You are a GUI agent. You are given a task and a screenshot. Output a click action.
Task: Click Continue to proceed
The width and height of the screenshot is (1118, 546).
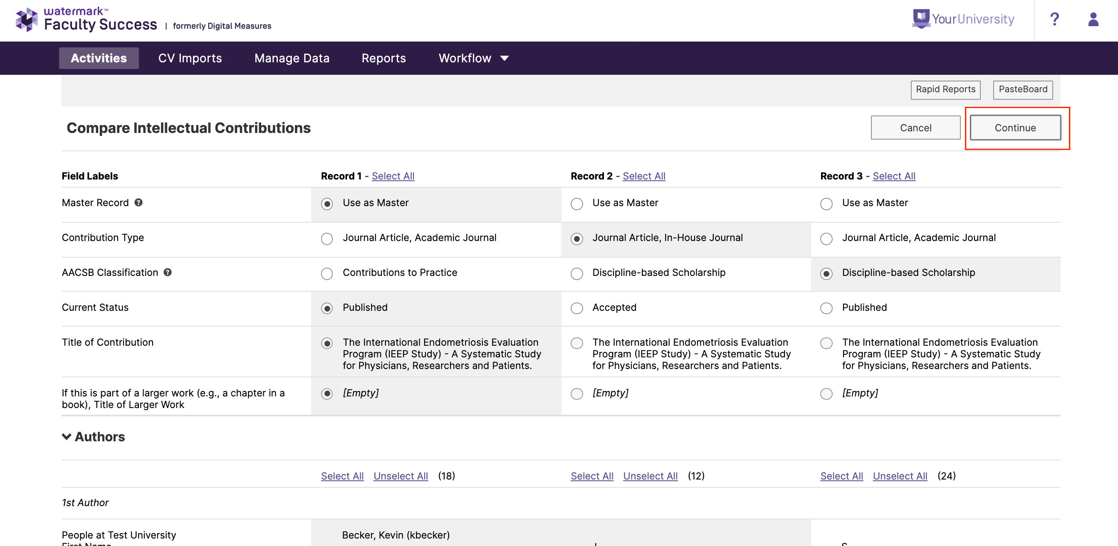pyautogui.click(x=1015, y=128)
